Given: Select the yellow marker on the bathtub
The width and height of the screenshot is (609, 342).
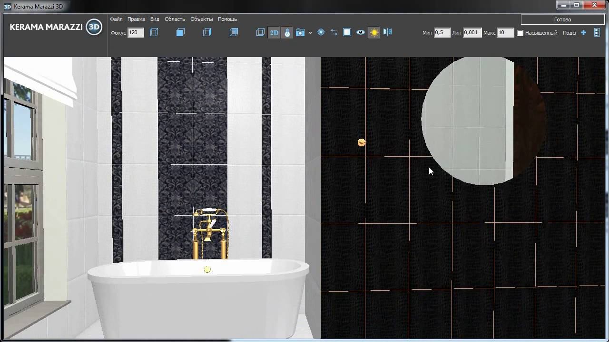Looking at the screenshot, I should coord(207,269).
